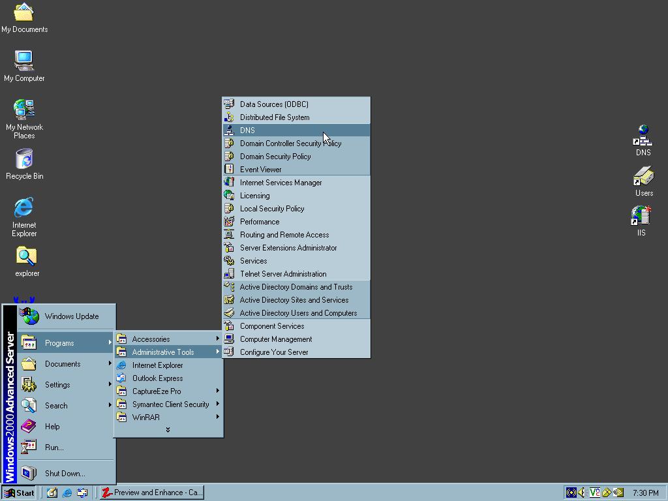Click the Show Desktop quick launch icon
Viewport: 668px width, 501px height.
pos(52,493)
